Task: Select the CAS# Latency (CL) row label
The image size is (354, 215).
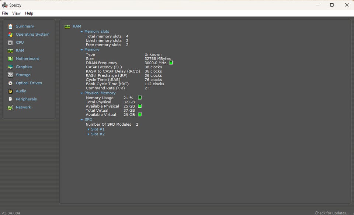Action: tap(104, 67)
